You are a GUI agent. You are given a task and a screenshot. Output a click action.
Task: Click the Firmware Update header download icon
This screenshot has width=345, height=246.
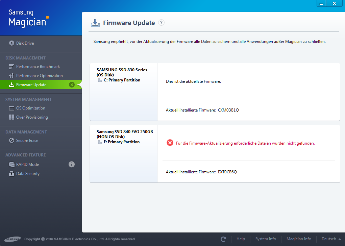pos(95,23)
